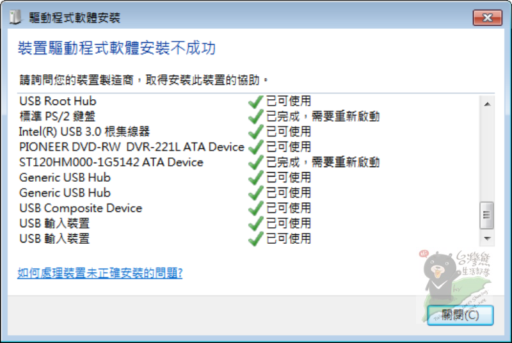Click the green checkmark beside 標準 PS/2 鍵盤
The image size is (512, 343).
click(256, 116)
